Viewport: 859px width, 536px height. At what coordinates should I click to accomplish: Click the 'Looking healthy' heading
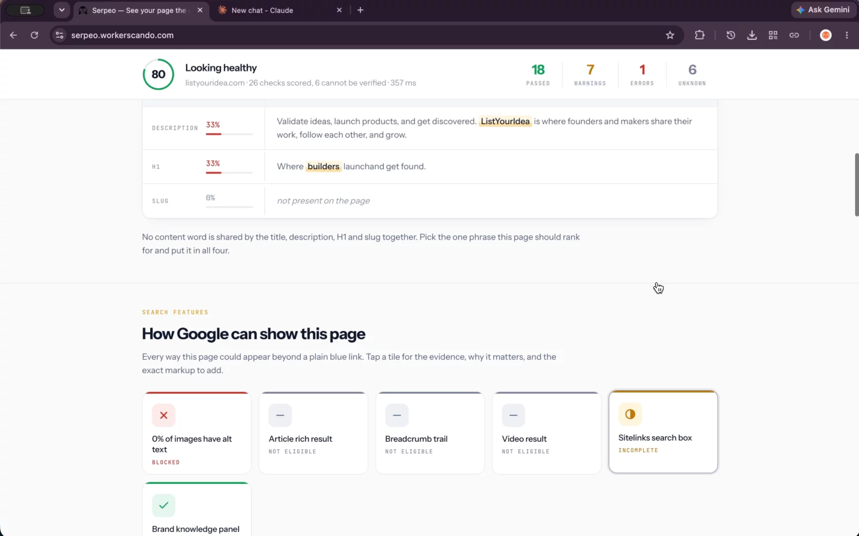(x=221, y=68)
